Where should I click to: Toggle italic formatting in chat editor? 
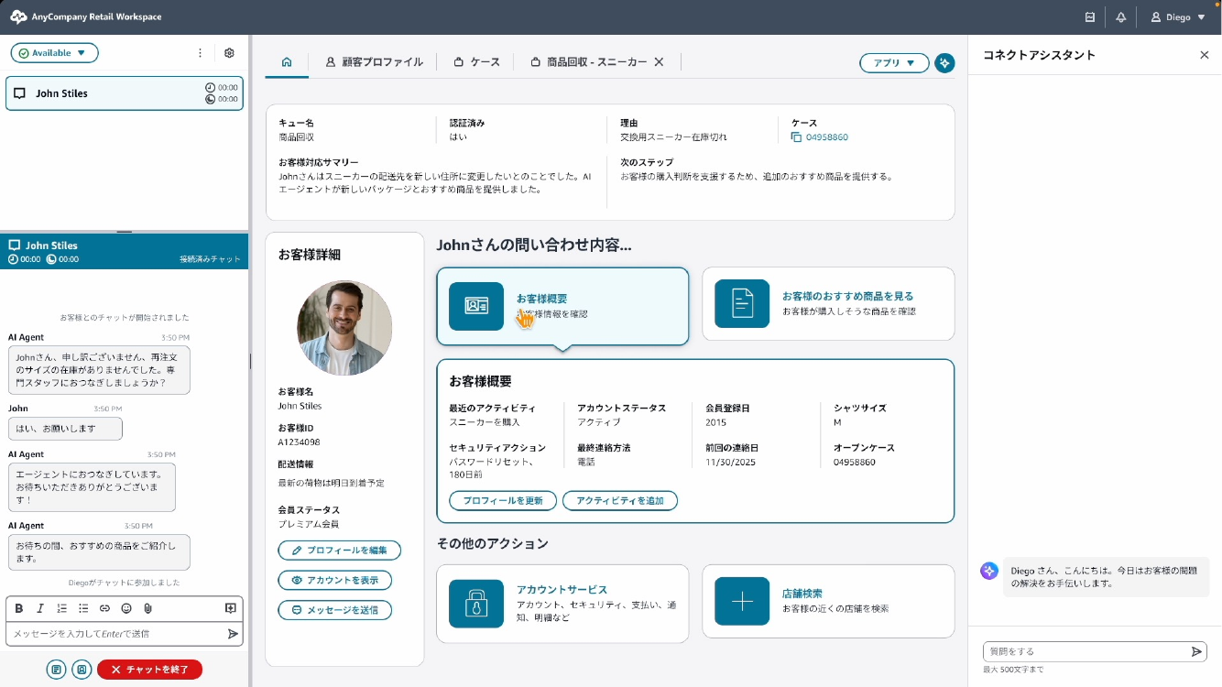[x=40, y=608]
